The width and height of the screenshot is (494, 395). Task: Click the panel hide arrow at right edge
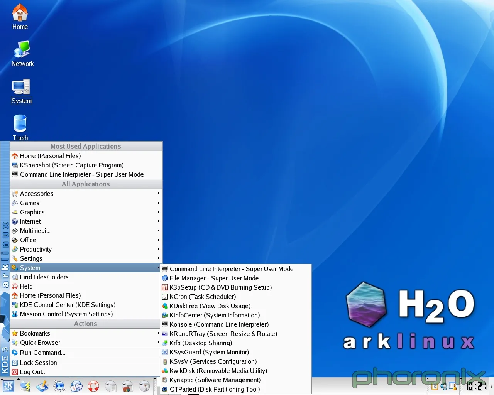coord(491,386)
